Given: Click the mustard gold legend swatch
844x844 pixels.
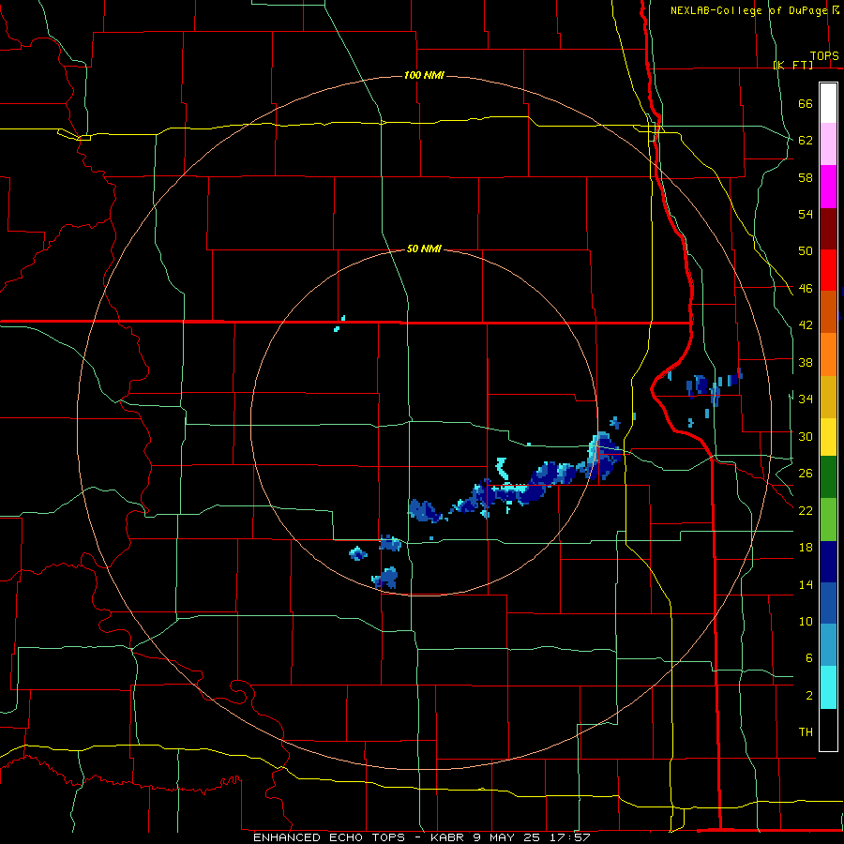Looking at the screenshot, I should [828, 397].
